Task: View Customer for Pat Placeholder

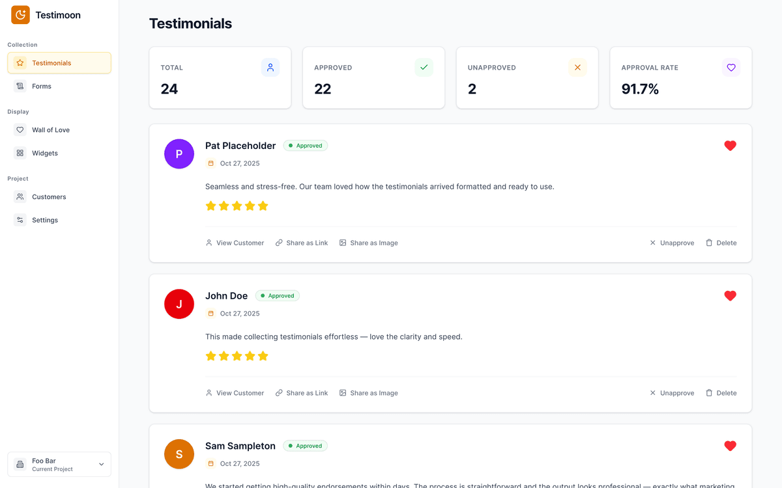Action: coord(235,243)
